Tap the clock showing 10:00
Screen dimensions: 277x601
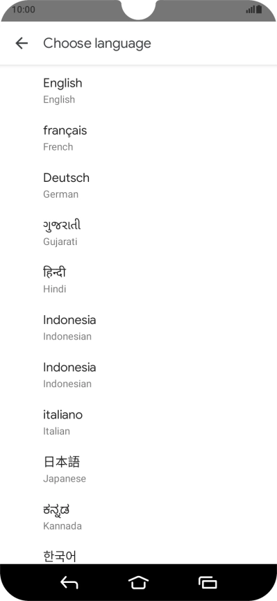click(24, 9)
